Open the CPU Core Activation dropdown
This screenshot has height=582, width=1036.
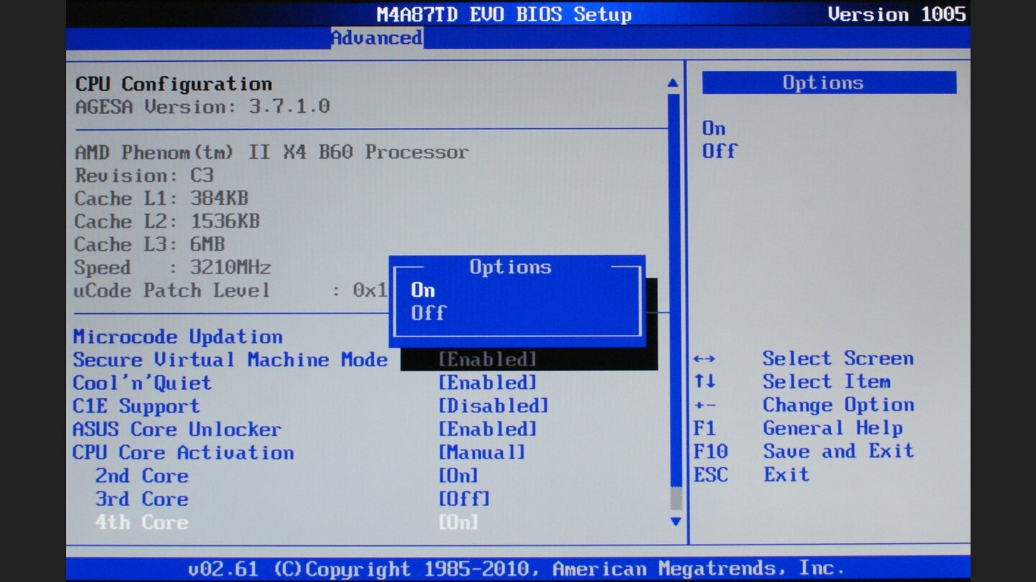point(183,452)
